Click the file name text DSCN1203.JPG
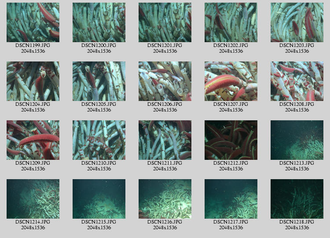The image size is (330, 238). pos(297,45)
